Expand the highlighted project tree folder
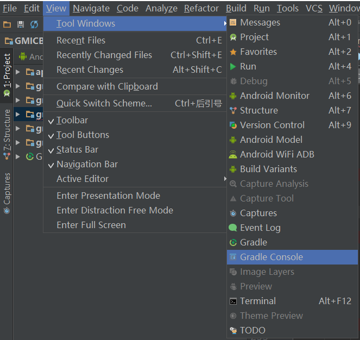360x340 pixels. point(18,115)
